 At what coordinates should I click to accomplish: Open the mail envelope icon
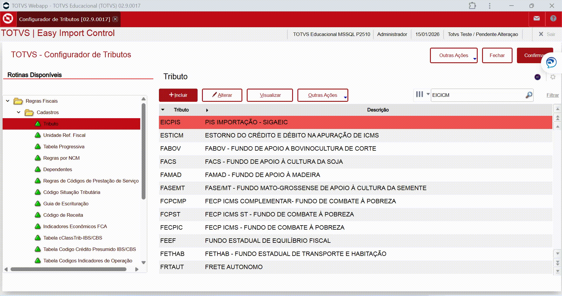coord(537,18)
